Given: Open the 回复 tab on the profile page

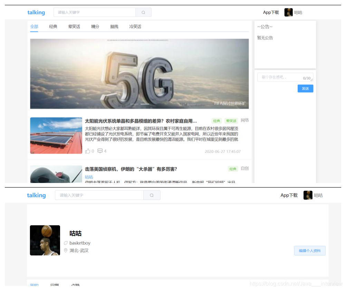Looking at the screenshot, I should 55,285.
